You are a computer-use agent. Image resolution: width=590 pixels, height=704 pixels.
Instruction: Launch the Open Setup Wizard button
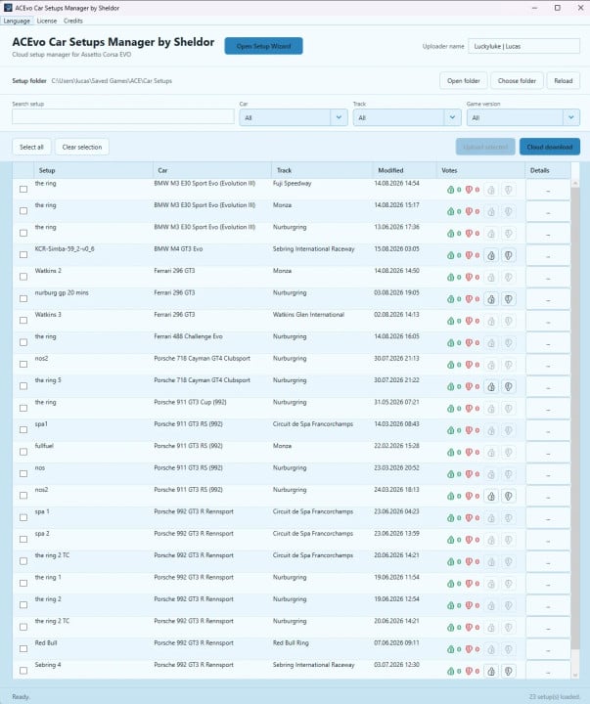(x=264, y=46)
